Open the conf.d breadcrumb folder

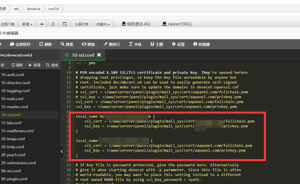[53, 9]
